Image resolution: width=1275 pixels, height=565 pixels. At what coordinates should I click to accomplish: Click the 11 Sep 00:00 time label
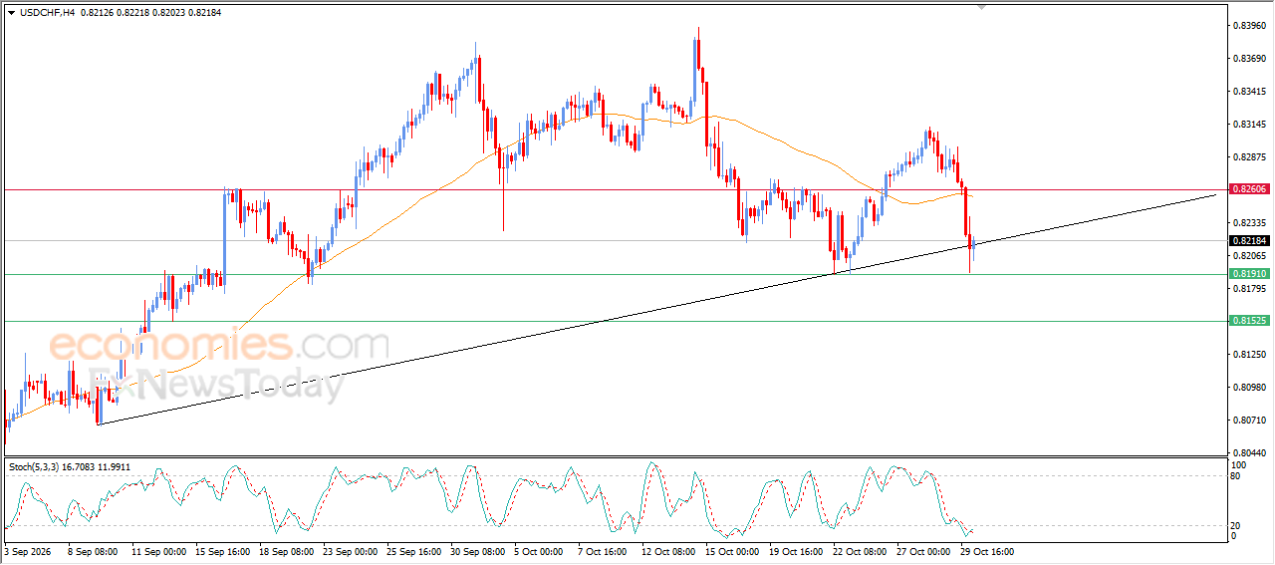click(158, 550)
